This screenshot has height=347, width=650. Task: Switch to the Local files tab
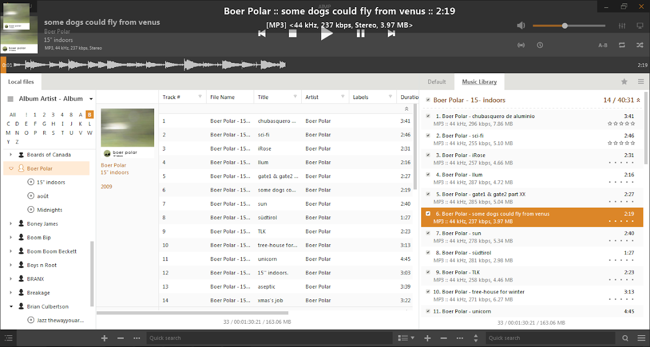(x=21, y=82)
